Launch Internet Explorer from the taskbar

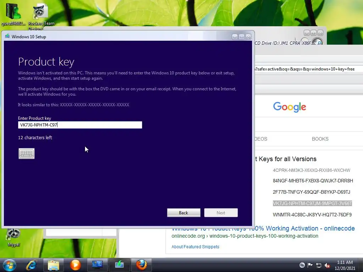coord(32,265)
